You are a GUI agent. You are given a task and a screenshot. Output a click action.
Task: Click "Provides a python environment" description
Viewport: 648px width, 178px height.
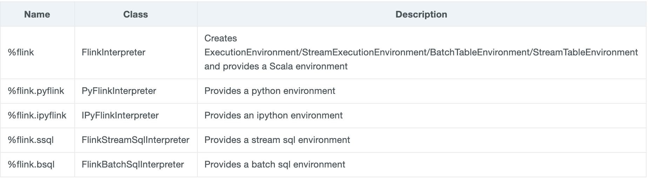(x=270, y=91)
